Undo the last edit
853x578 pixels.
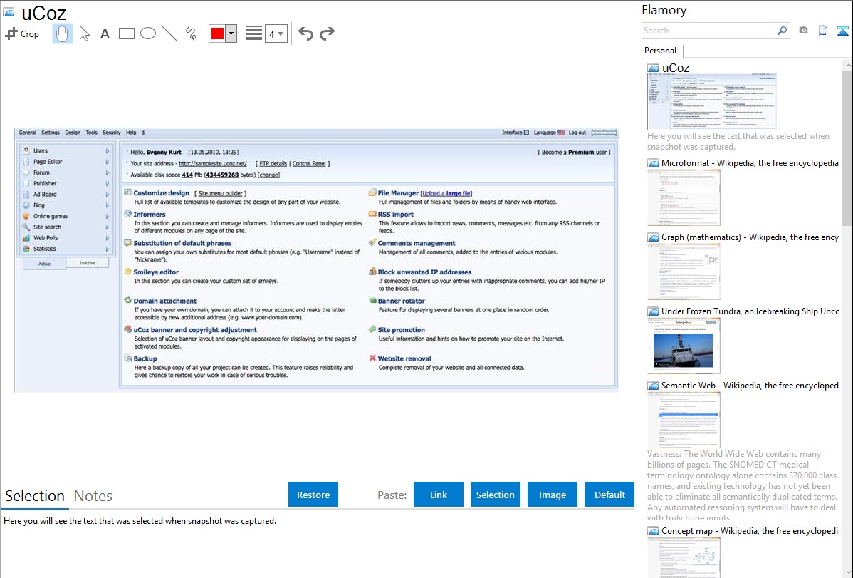(x=305, y=33)
